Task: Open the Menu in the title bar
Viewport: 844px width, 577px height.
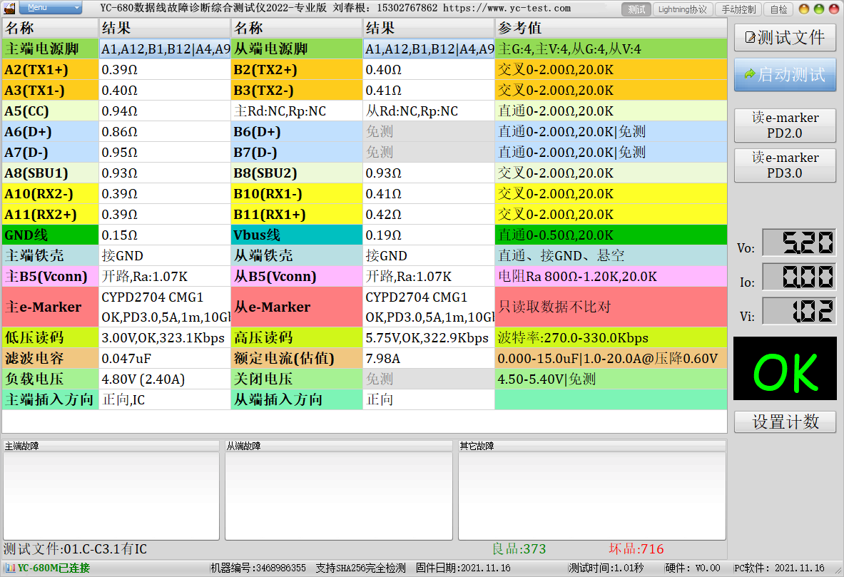Action: click(x=50, y=8)
